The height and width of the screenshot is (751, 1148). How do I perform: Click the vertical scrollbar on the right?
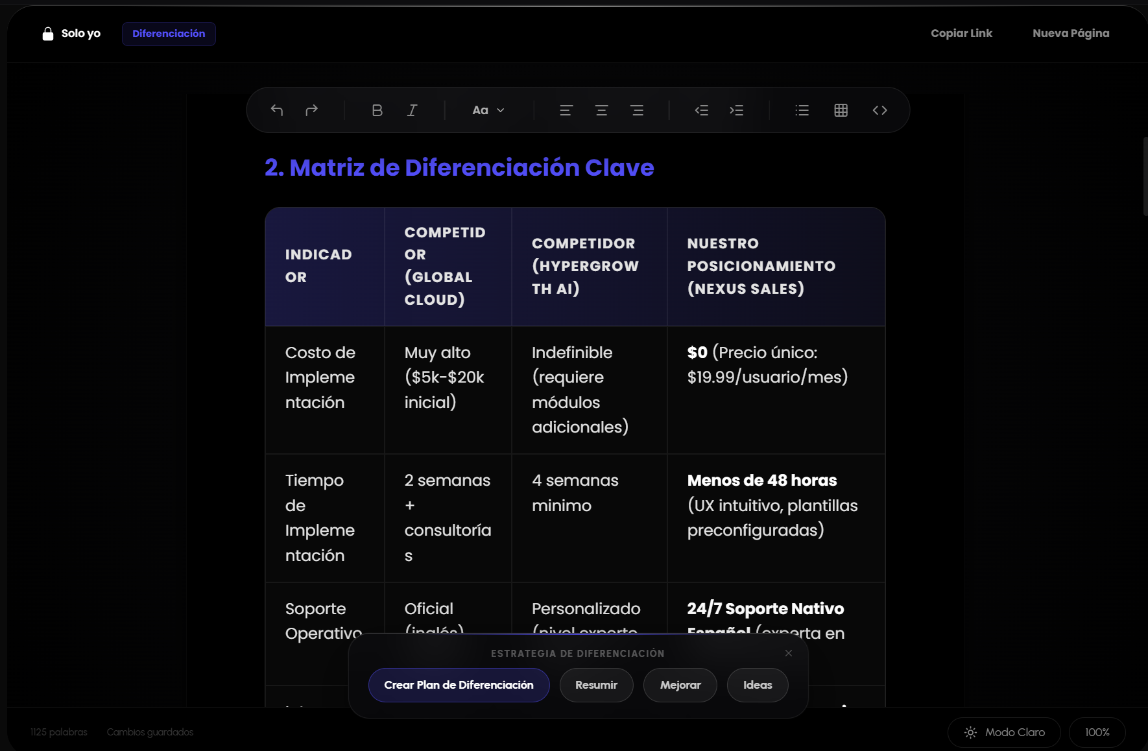pyautogui.click(x=1145, y=176)
